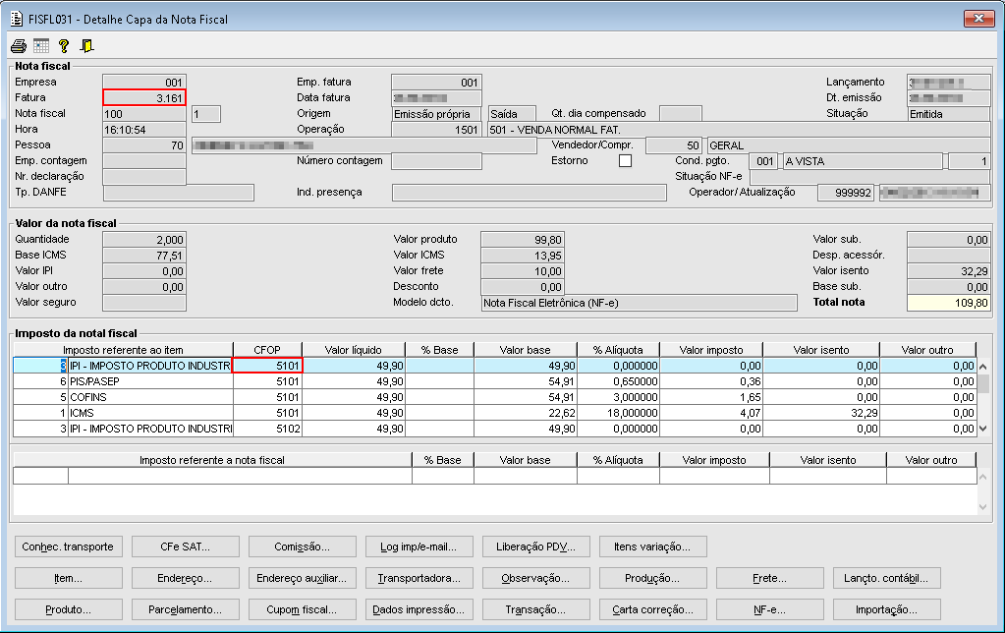1005x633 pixels.
Task: Click Itens variação... button
Action: click(x=653, y=547)
